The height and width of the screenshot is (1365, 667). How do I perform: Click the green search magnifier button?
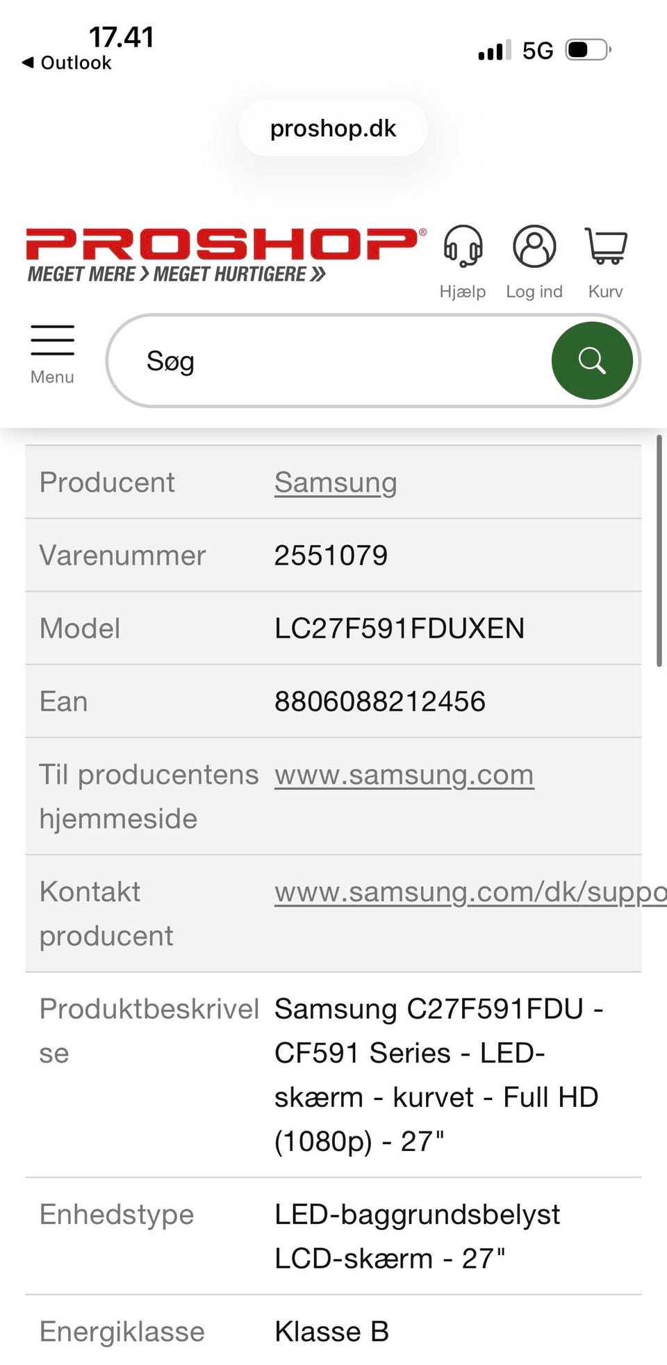592,361
